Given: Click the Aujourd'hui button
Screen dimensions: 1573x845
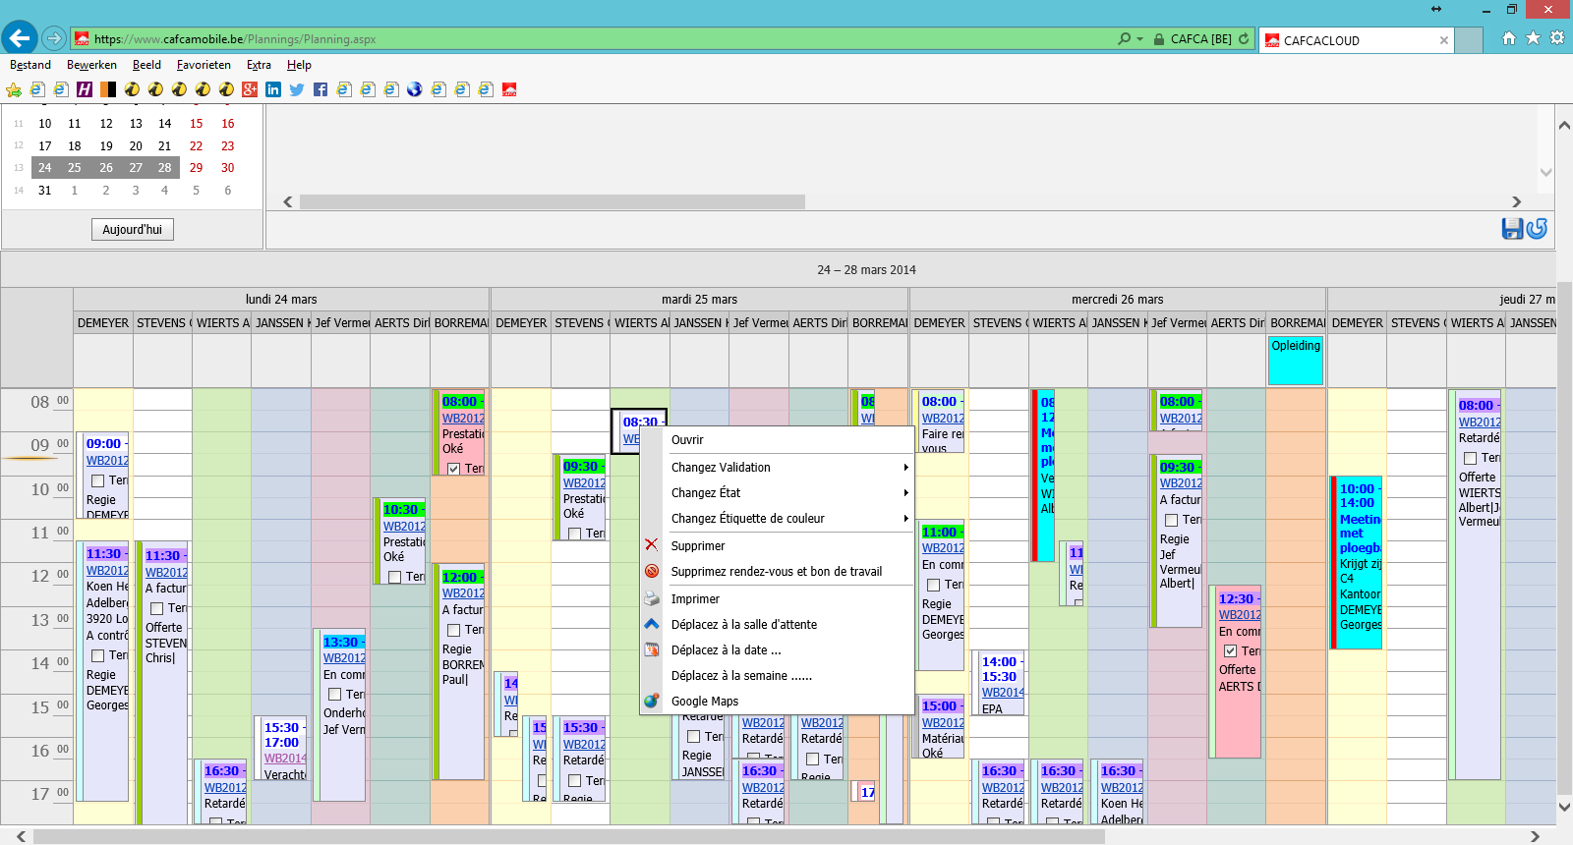Looking at the screenshot, I should coord(133,229).
